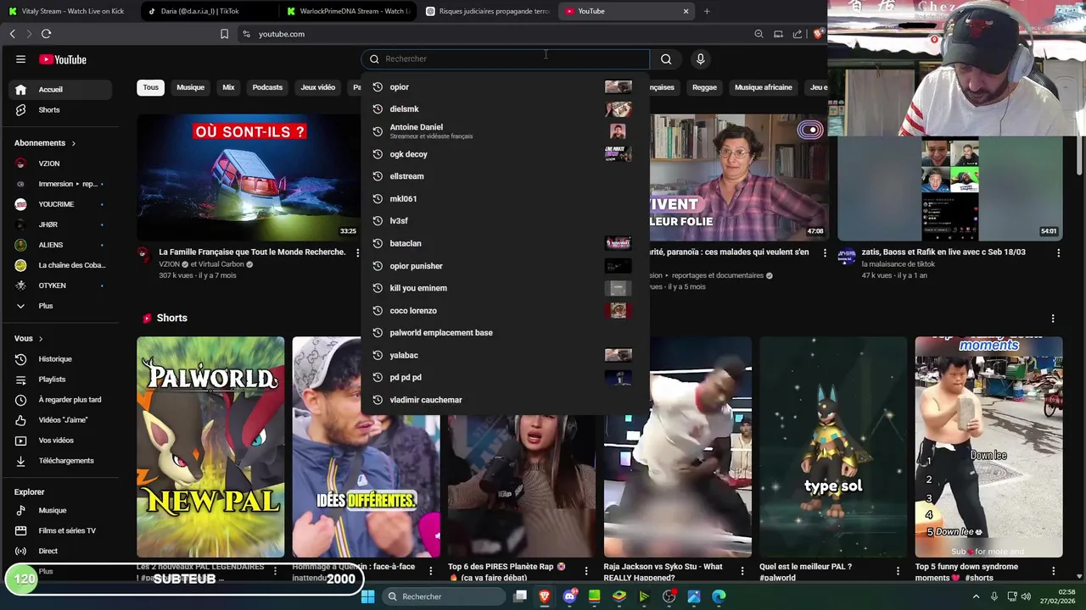Open Historique in the sidebar

click(60, 359)
